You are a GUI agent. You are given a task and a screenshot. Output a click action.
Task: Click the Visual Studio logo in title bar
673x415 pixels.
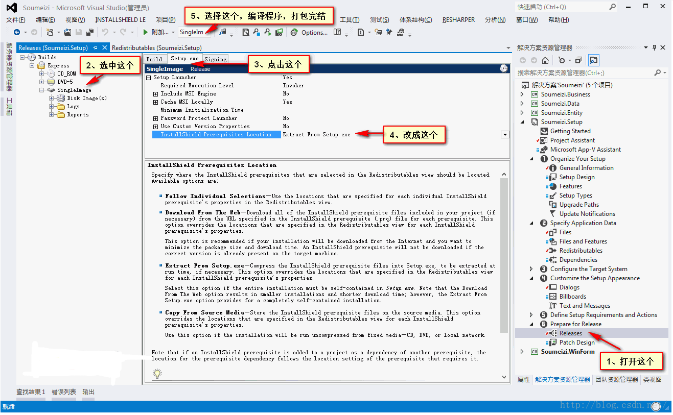[11, 8]
